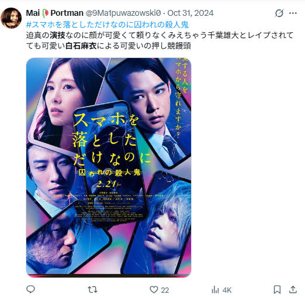Click the bold 白石麻衣 text in post
This screenshot has height=298, width=305.
click(x=81, y=46)
